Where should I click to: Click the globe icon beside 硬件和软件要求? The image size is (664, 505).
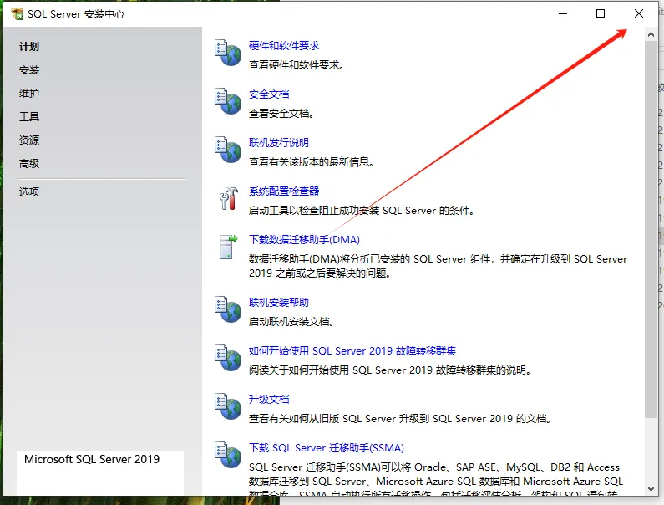228,53
